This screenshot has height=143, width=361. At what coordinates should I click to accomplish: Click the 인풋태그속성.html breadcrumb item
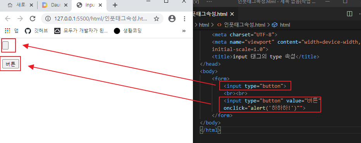[x=242, y=25]
